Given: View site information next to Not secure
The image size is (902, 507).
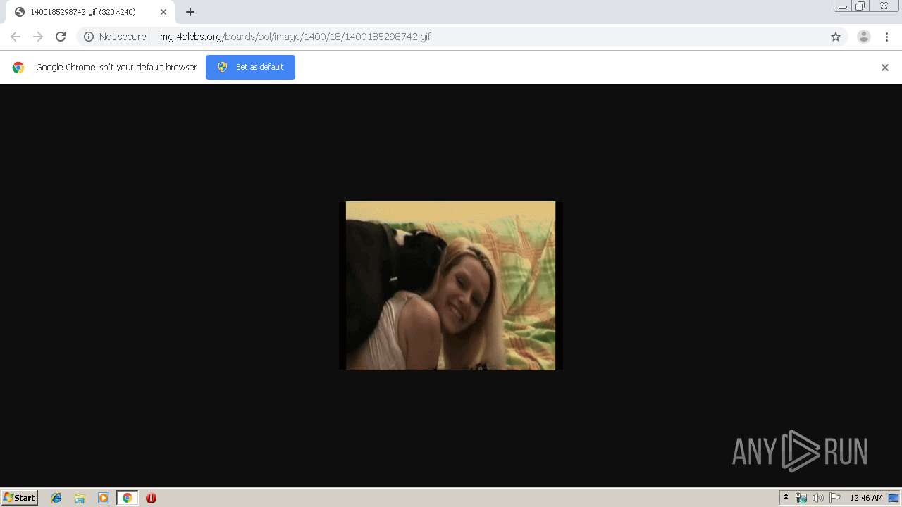Looking at the screenshot, I should click(89, 37).
